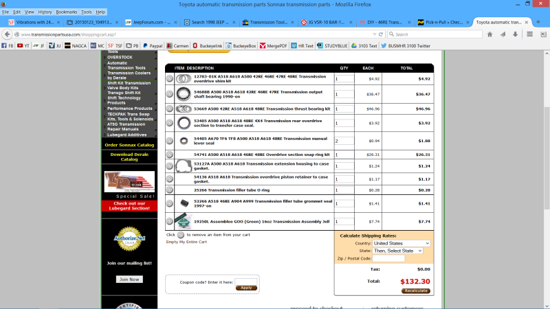The width and height of the screenshot is (550, 309).
Task: Switch to the Pick-n-Pull browser tab
Action: [443, 22]
